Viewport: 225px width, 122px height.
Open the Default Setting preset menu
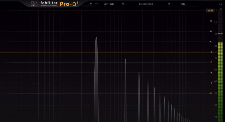146,4
